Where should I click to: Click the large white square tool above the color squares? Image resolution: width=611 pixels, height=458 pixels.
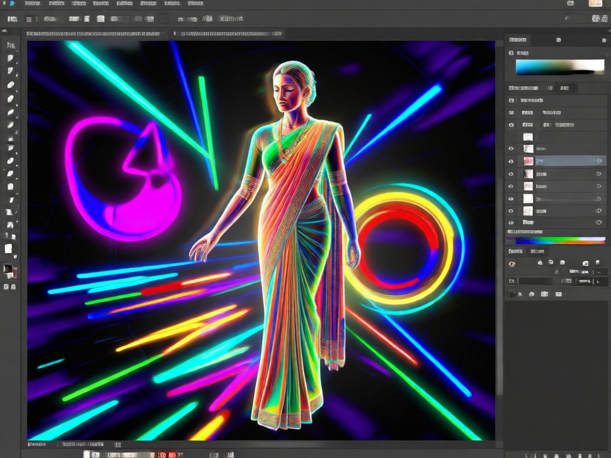click(x=8, y=249)
